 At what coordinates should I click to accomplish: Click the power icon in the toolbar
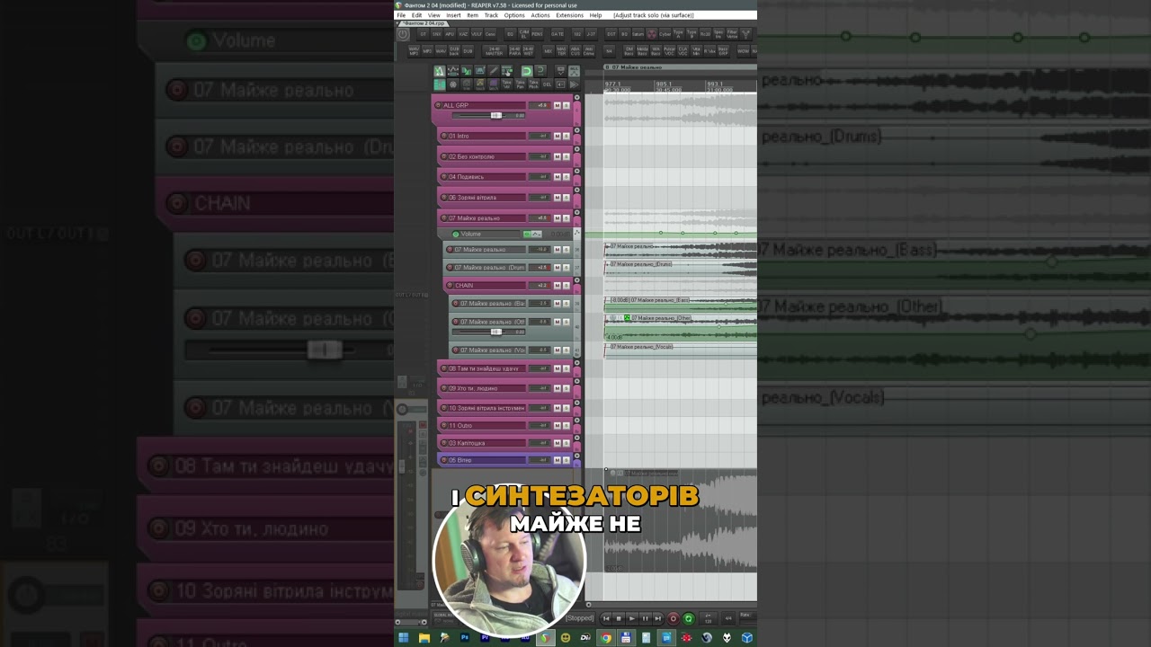403,34
